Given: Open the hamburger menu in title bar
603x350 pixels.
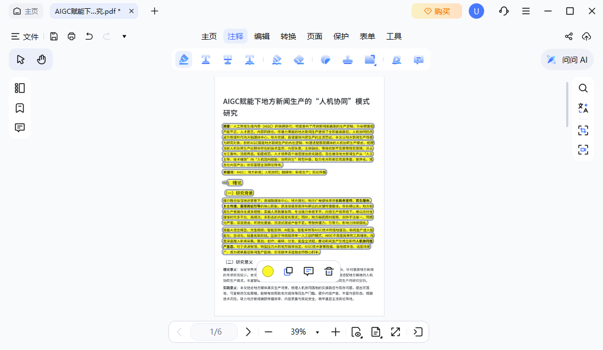Looking at the screenshot, I should (x=526, y=11).
